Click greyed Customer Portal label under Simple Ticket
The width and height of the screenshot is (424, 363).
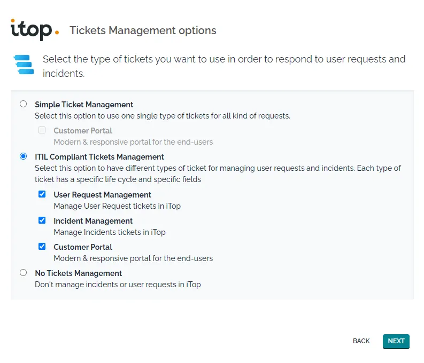(x=83, y=131)
